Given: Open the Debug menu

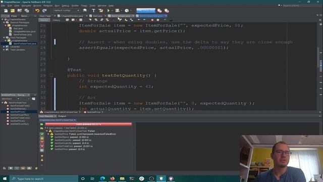Looking at the screenshot, I should point(65,6).
